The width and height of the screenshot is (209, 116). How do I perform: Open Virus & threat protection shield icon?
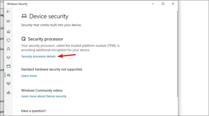8,40
